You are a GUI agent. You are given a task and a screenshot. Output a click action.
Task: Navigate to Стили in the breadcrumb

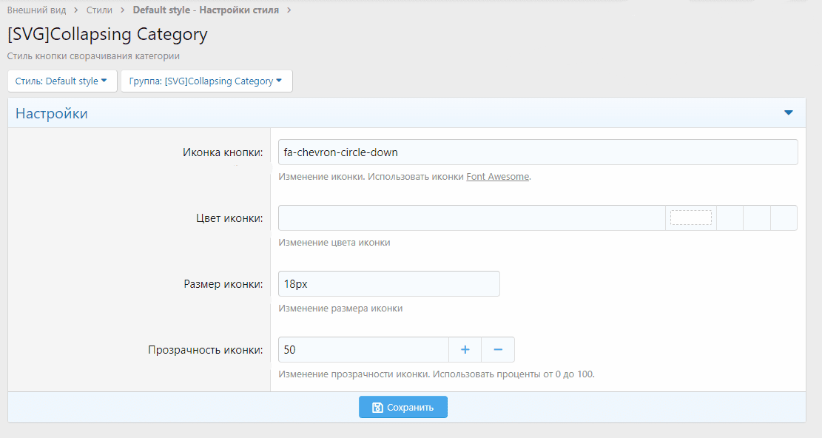tap(99, 10)
